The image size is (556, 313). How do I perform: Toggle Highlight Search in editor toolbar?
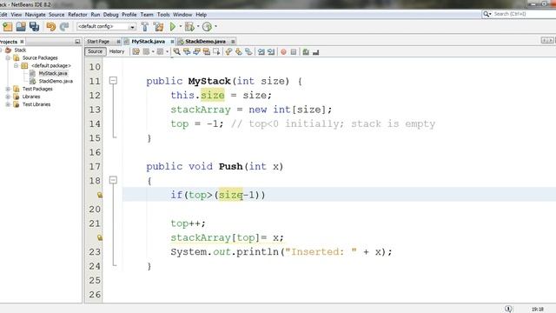pyautogui.click(x=207, y=52)
